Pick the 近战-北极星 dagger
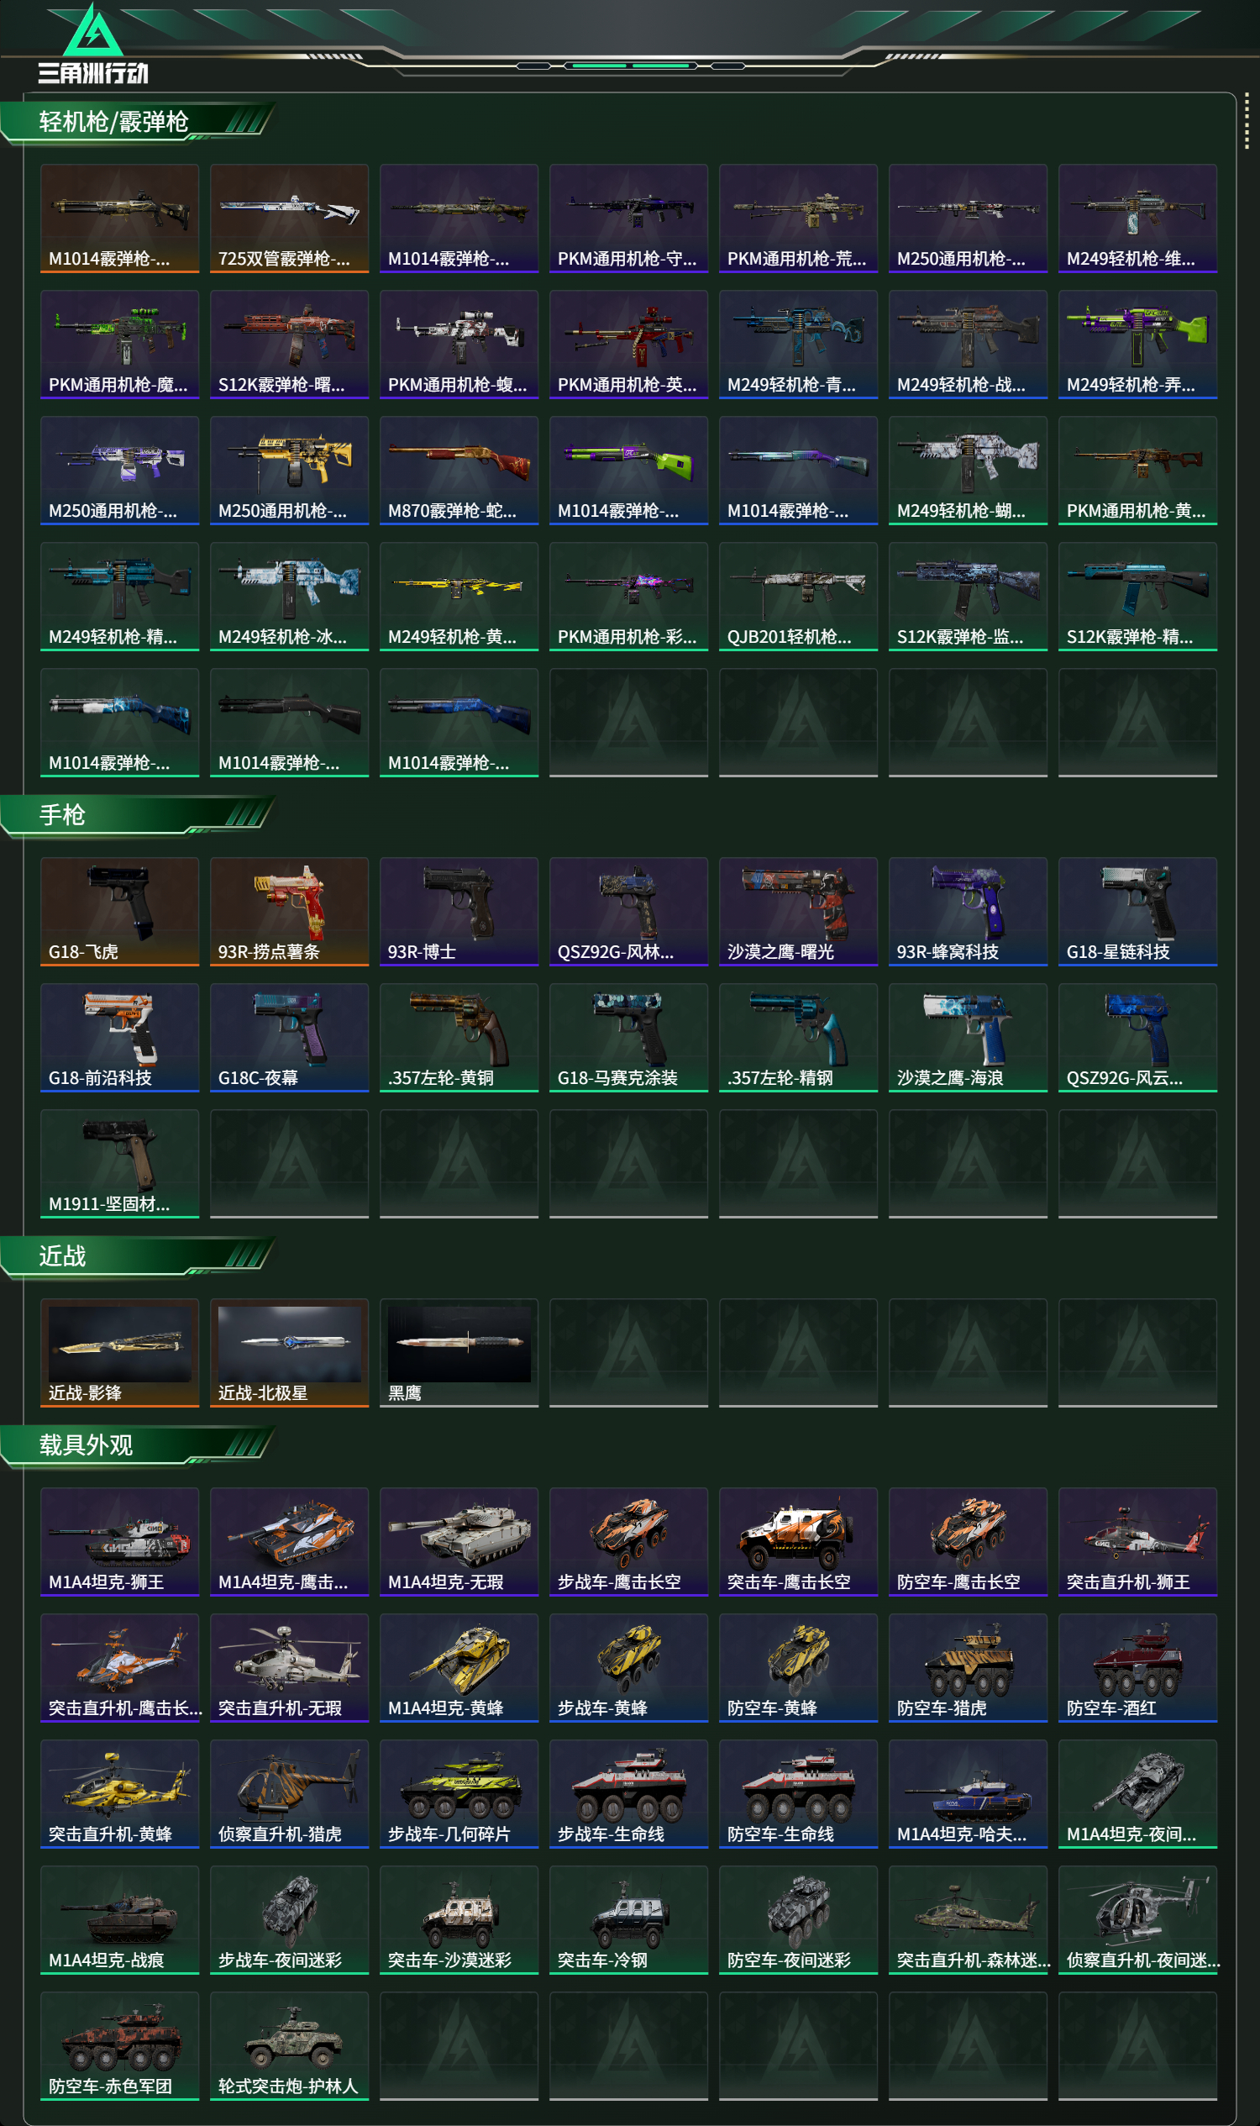The height and width of the screenshot is (2126, 1260). point(290,1352)
